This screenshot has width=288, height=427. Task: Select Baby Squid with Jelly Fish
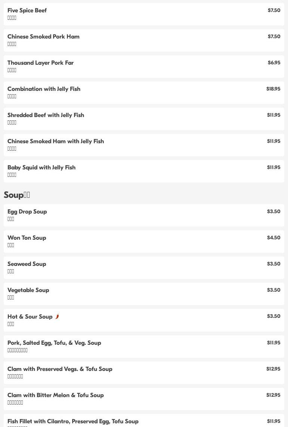144,171
